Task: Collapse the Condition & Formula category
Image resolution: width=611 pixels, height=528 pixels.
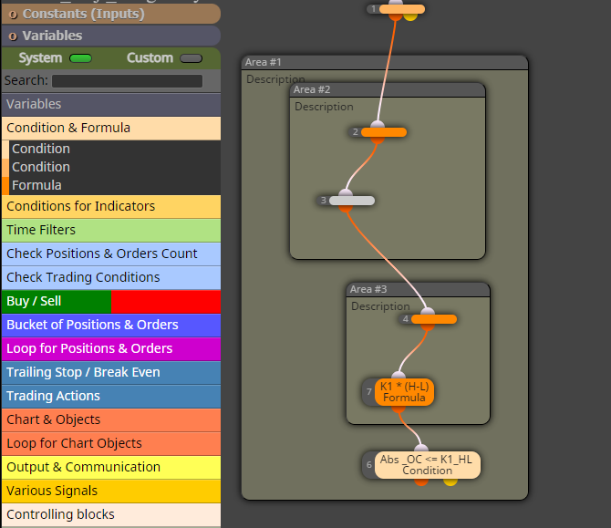Action: pyautogui.click(x=111, y=129)
